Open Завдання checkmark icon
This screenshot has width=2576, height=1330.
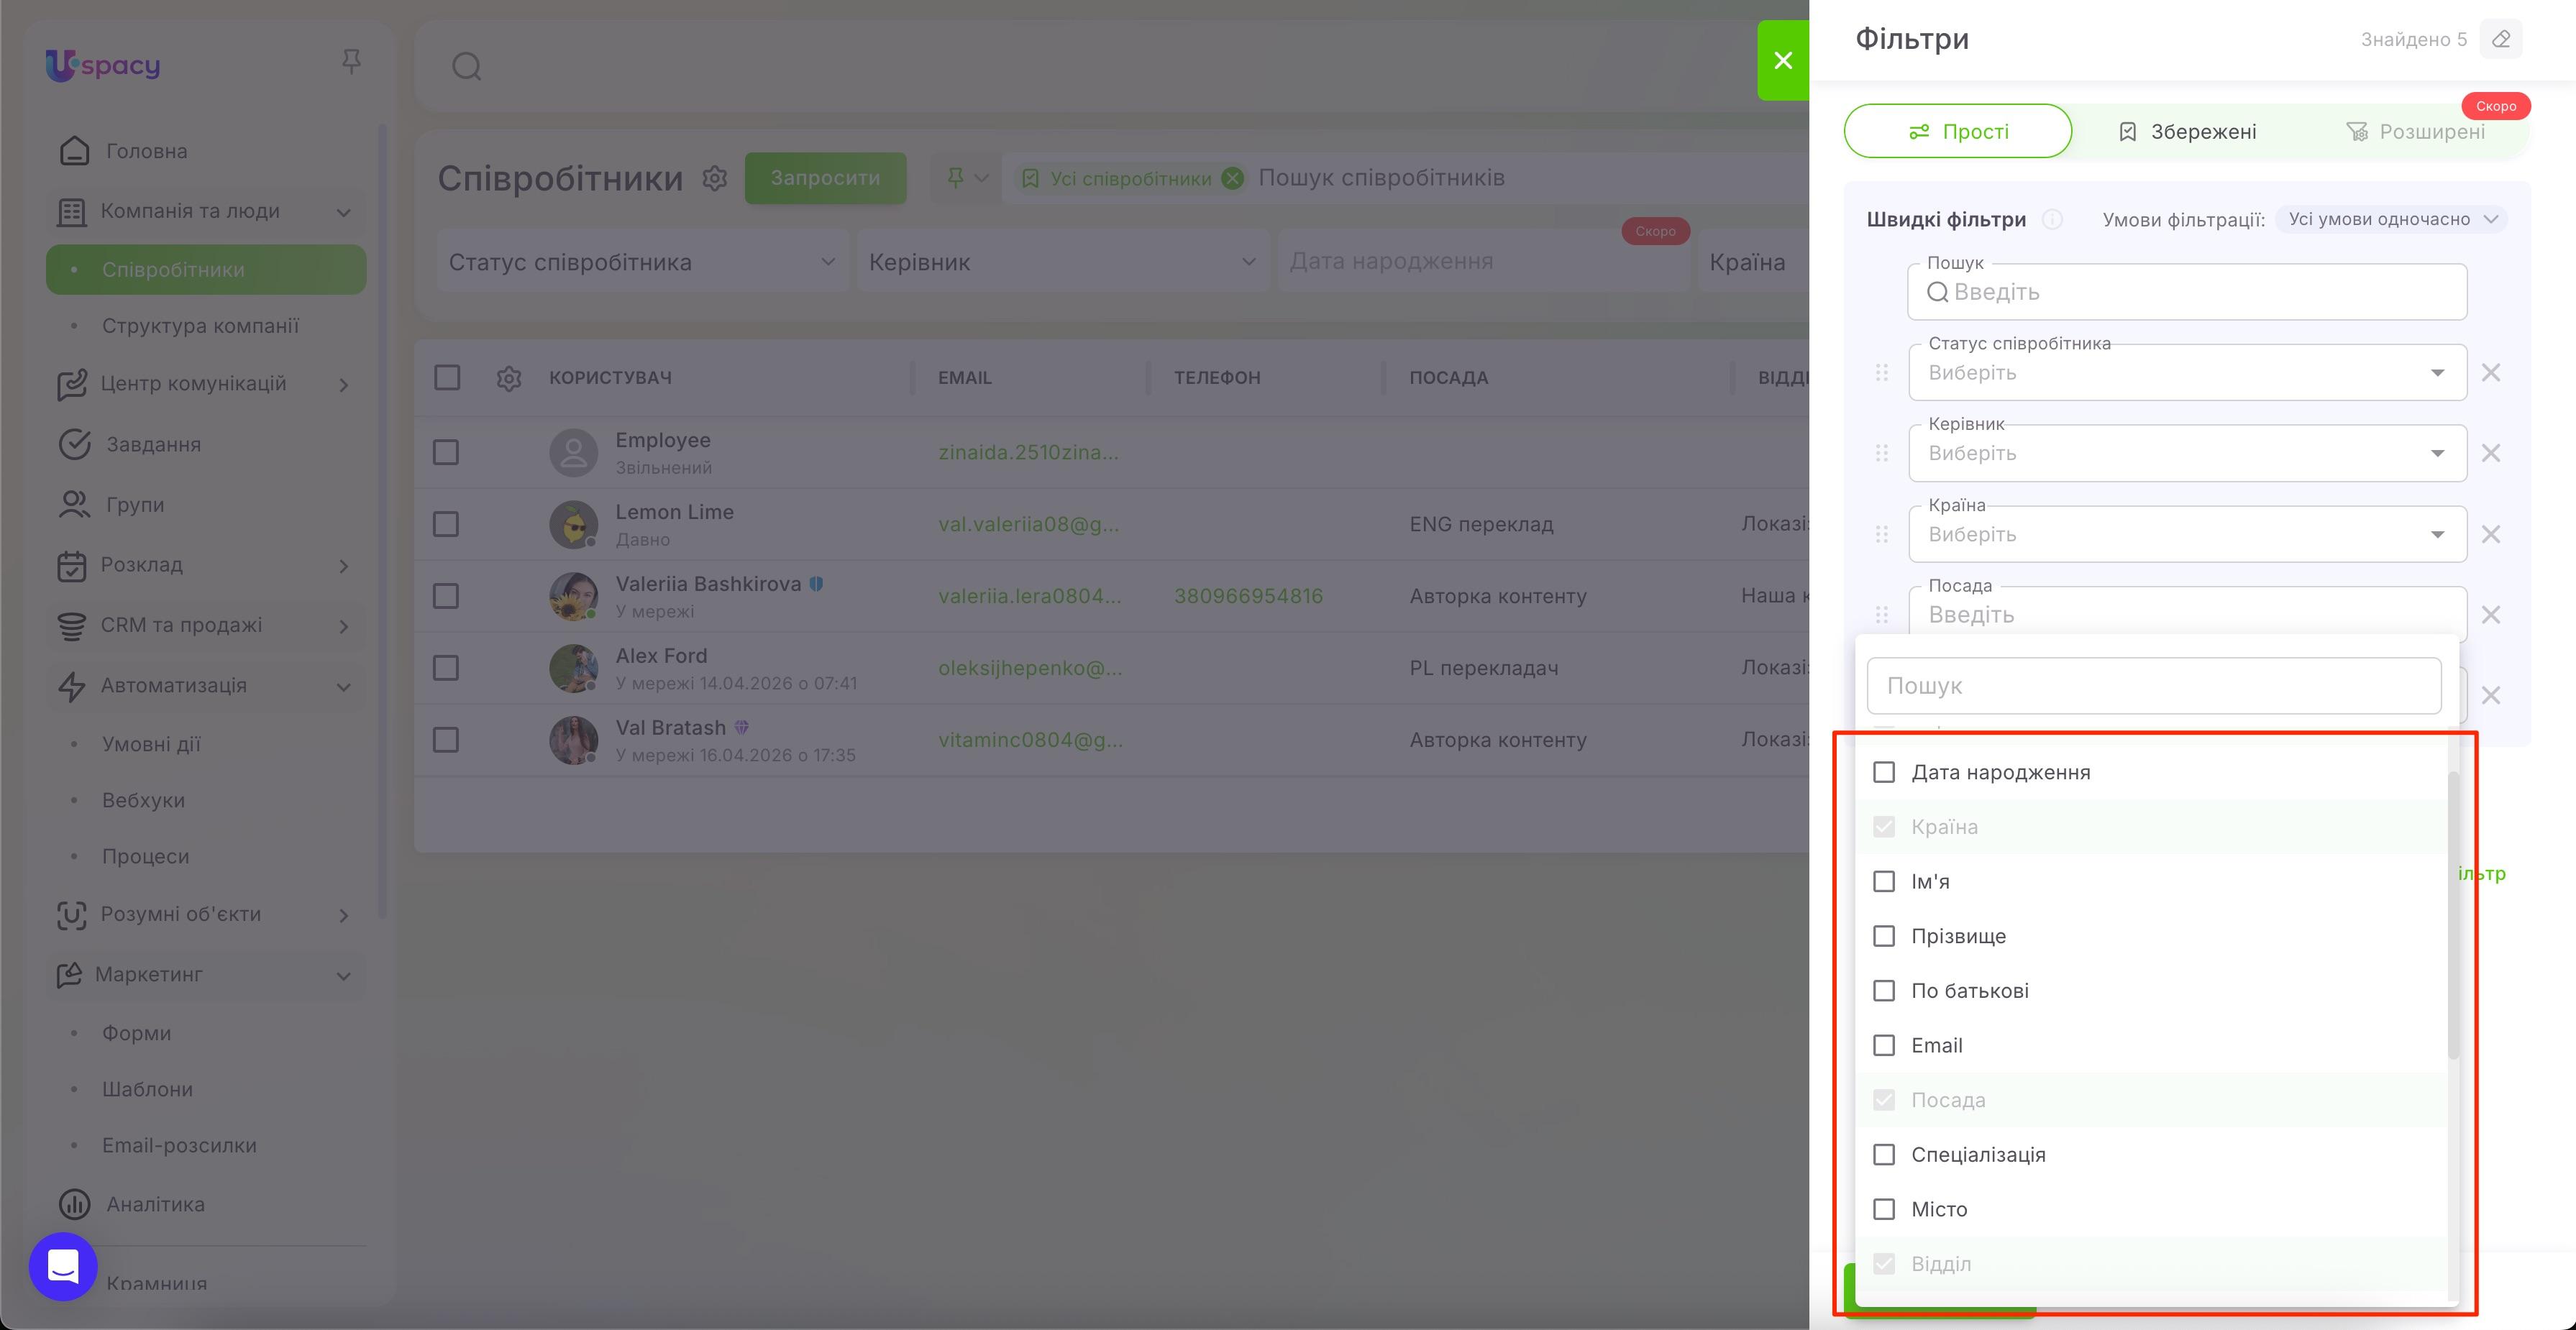(75, 444)
